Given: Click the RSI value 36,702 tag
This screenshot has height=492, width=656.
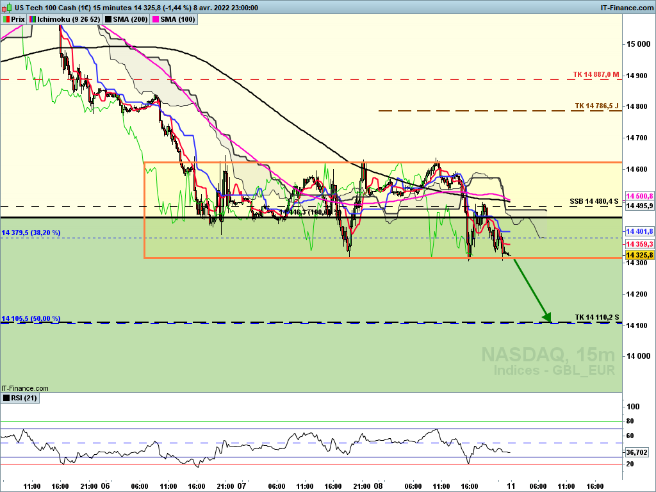Looking at the screenshot, I should pos(637,452).
